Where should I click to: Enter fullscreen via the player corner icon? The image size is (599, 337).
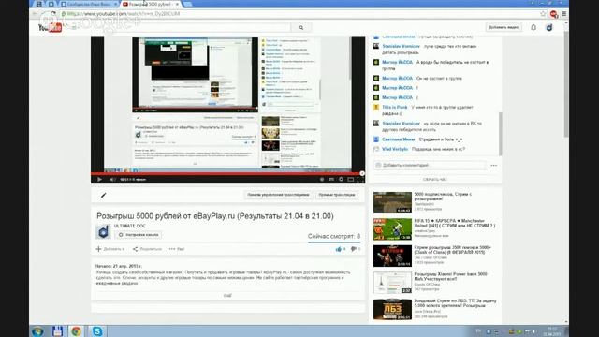(359, 179)
